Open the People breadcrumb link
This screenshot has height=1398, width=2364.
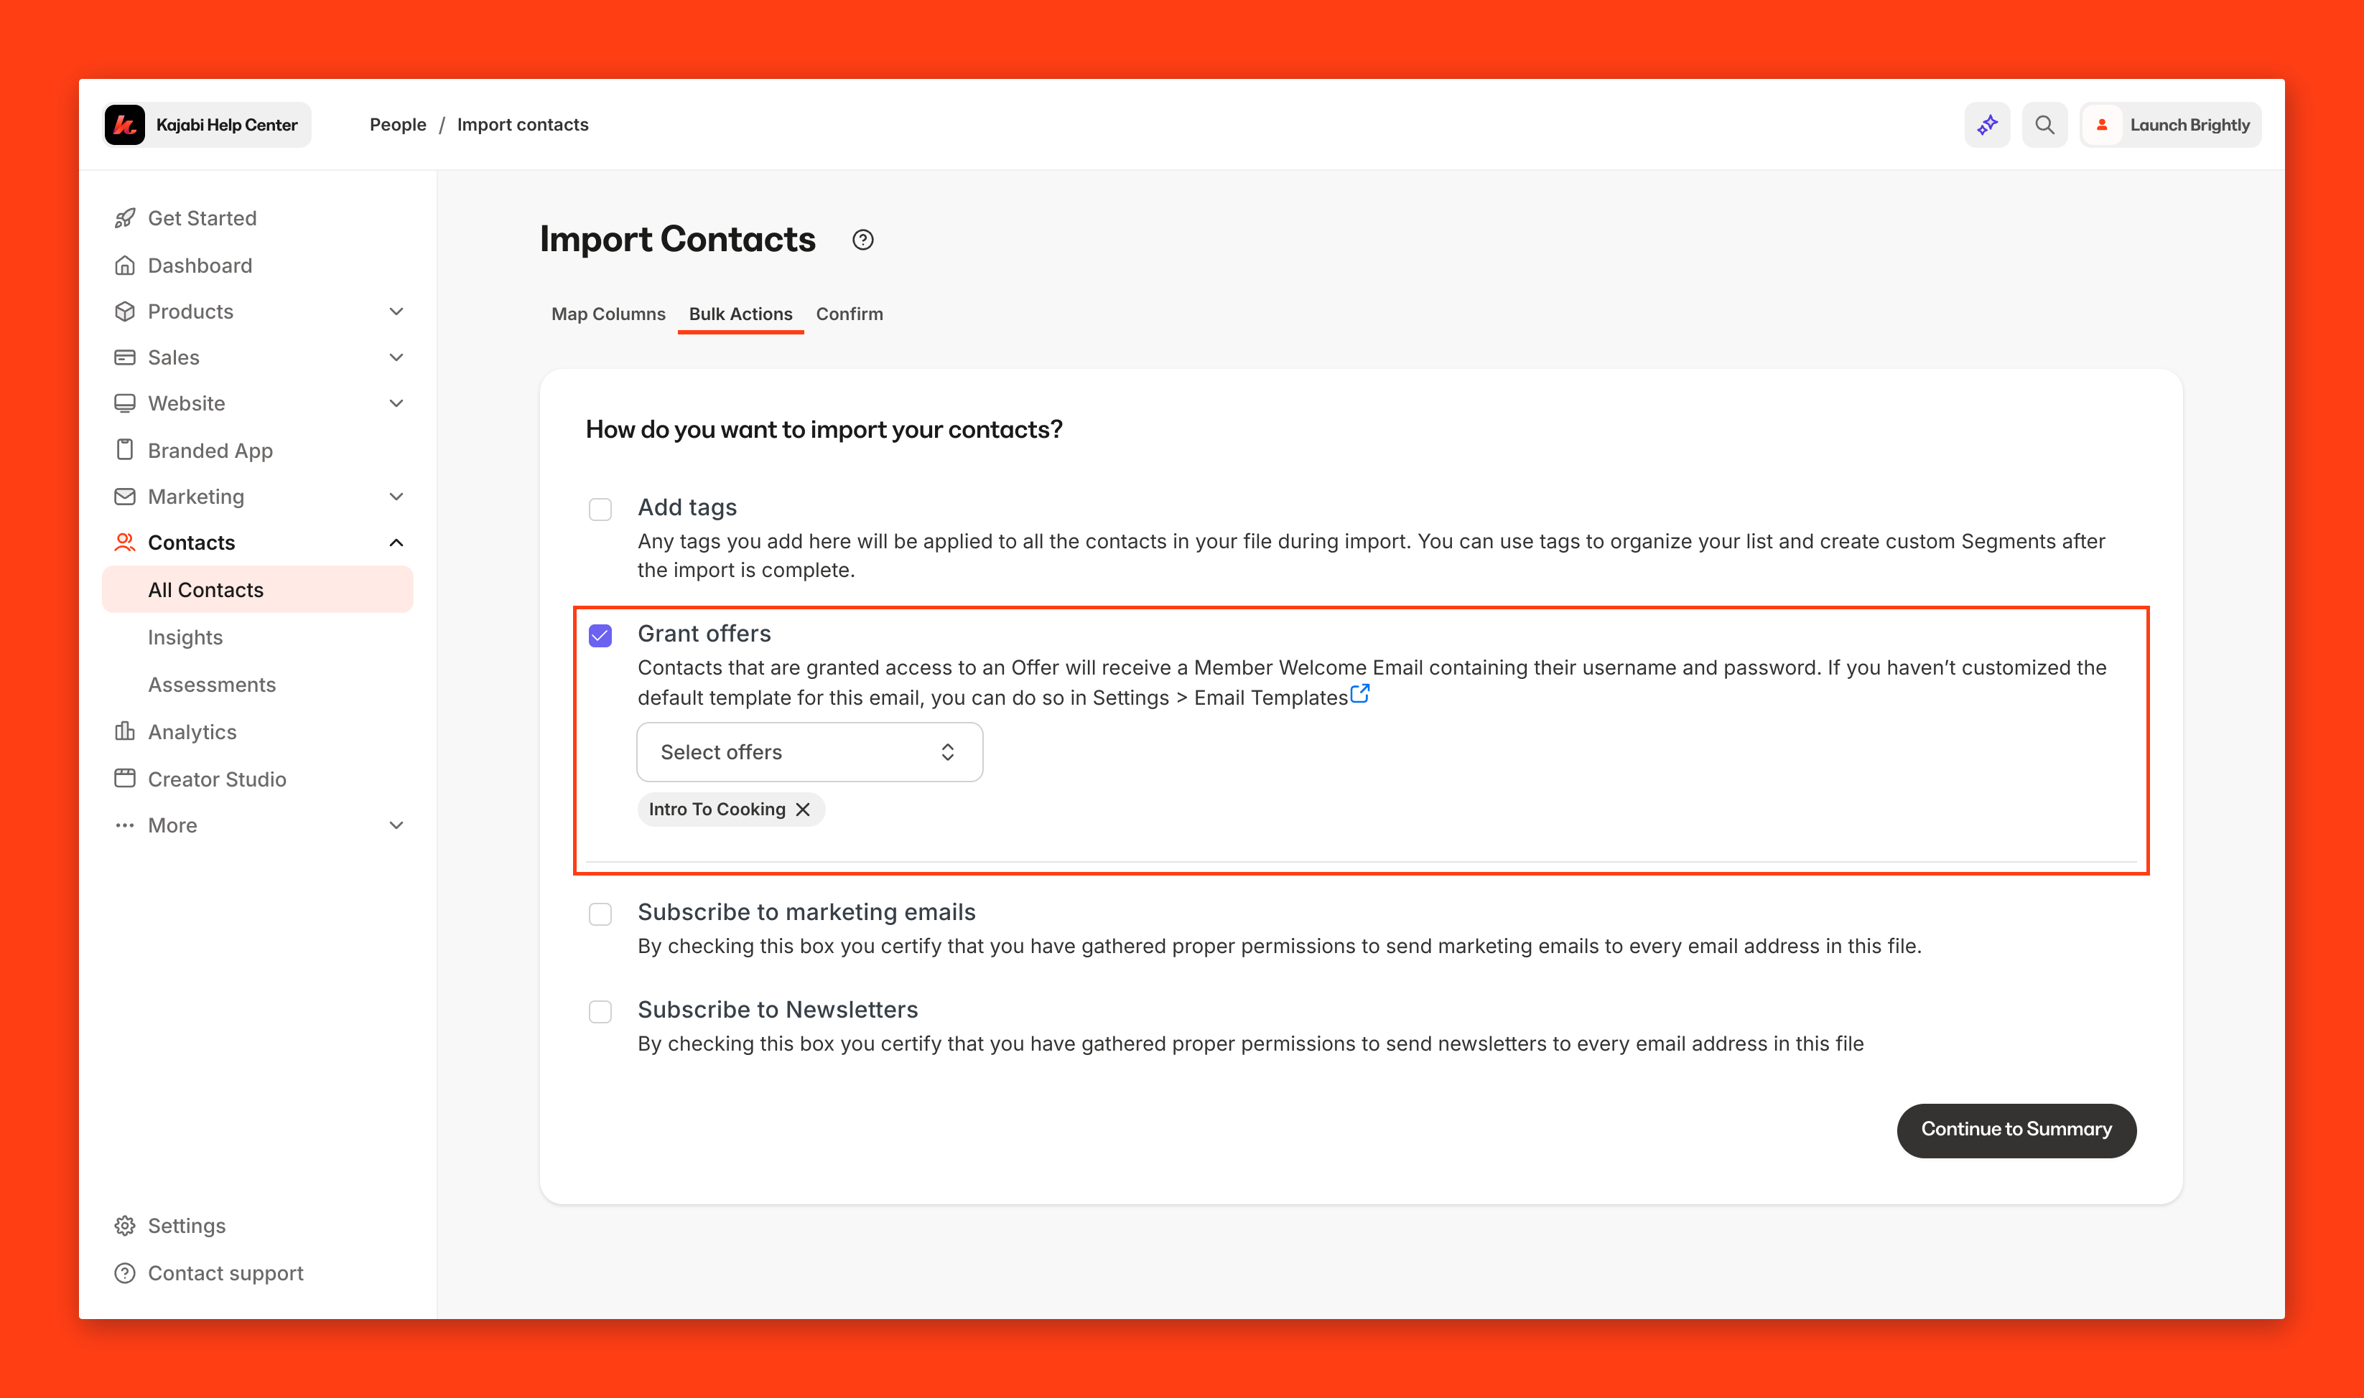[x=398, y=126]
